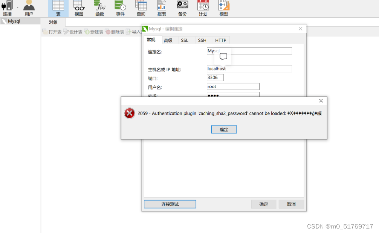Click 打开表 (Open Table) in object toolbar
The height and width of the screenshot is (233, 379).
tap(52, 32)
